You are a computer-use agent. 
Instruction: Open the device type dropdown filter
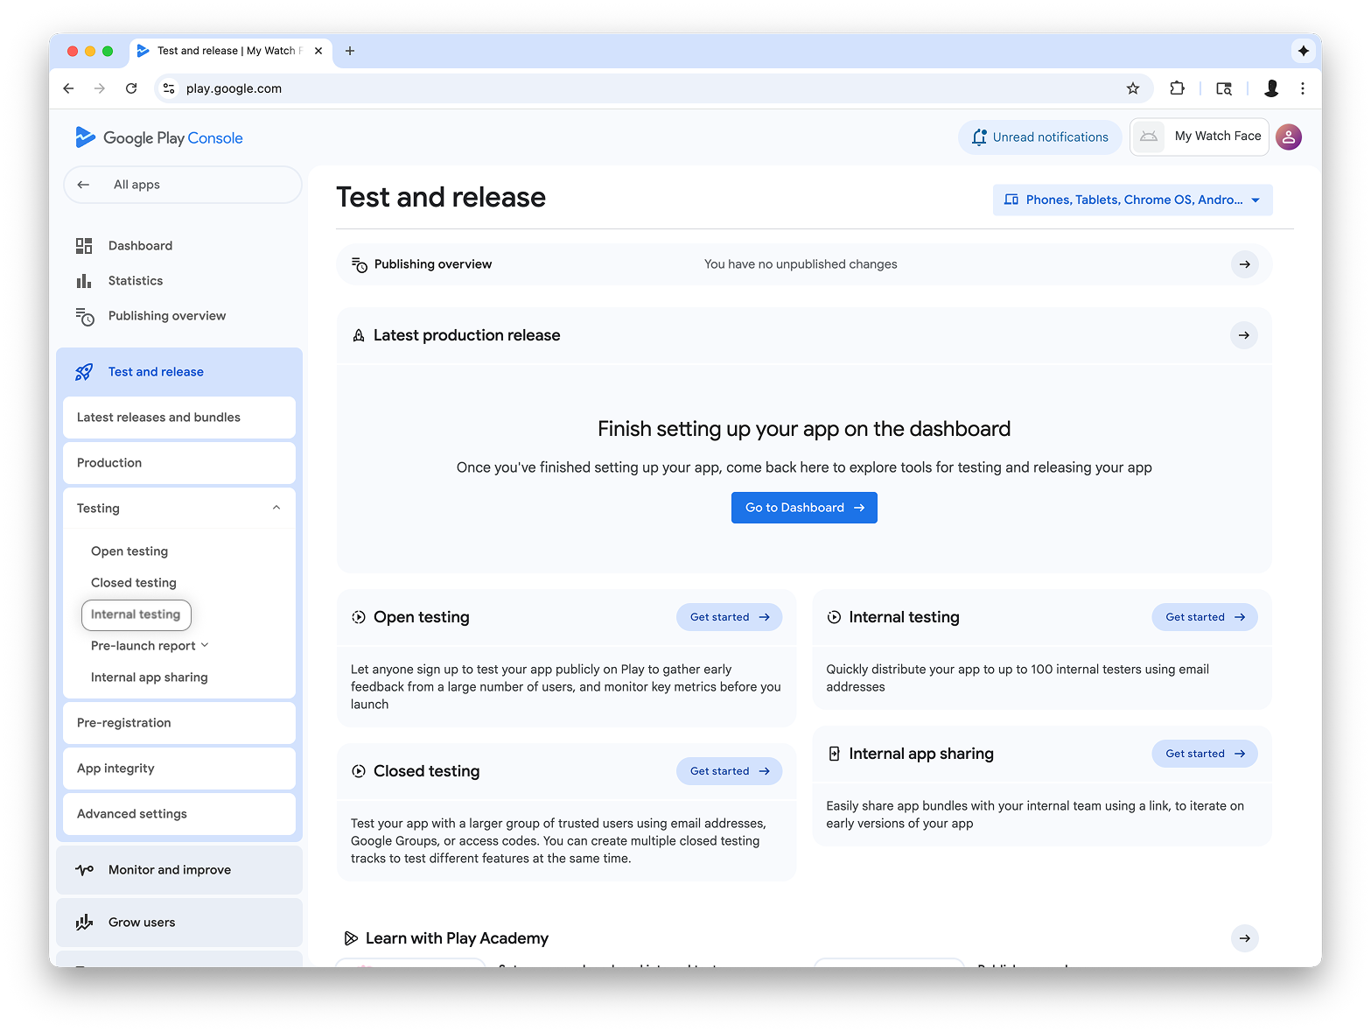1132,200
